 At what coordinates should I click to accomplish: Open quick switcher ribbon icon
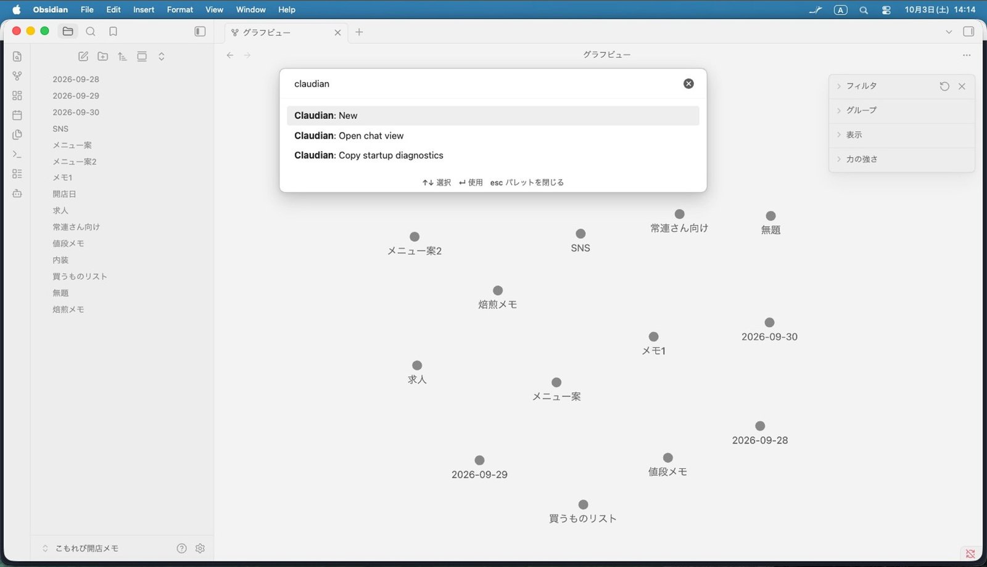click(x=17, y=57)
